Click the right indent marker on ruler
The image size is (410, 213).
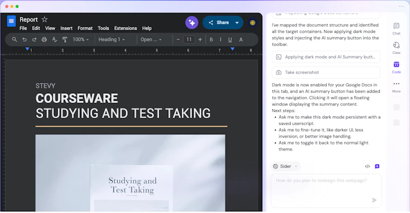coord(233,49)
